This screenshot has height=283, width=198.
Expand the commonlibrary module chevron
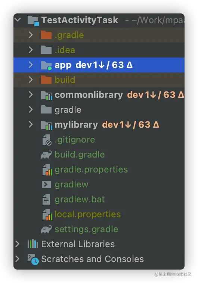coord(31,94)
